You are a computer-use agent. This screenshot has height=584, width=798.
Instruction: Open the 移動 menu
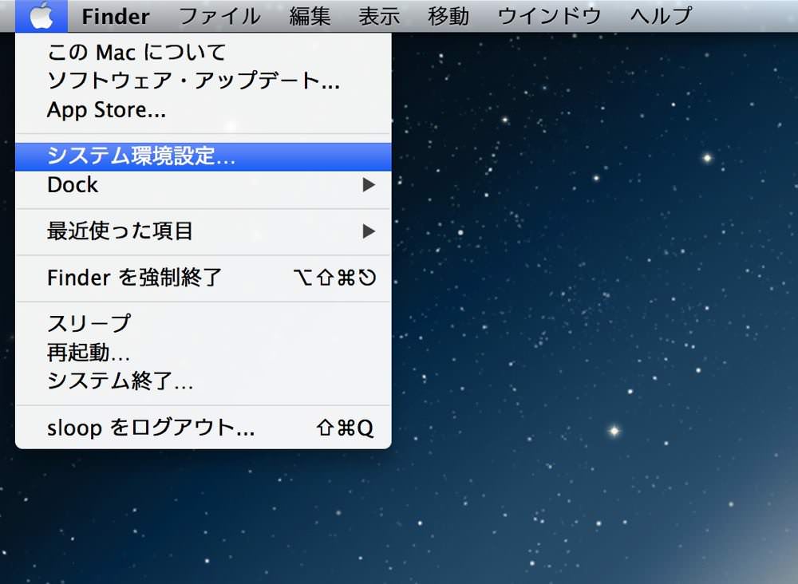448,16
